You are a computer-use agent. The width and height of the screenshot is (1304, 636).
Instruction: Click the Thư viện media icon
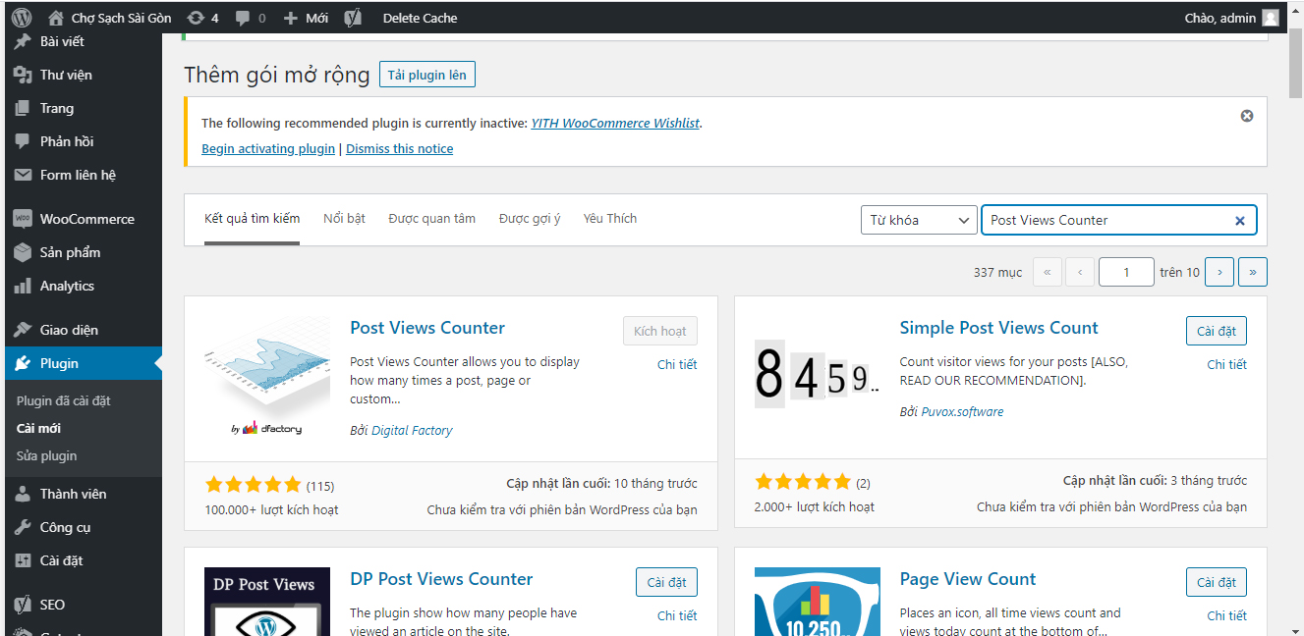21,74
